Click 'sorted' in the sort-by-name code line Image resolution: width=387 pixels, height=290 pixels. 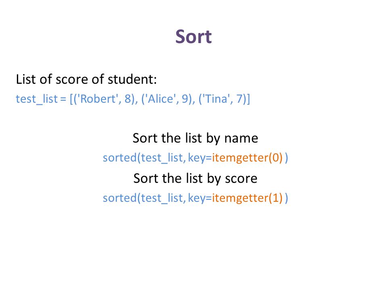[120, 158]
